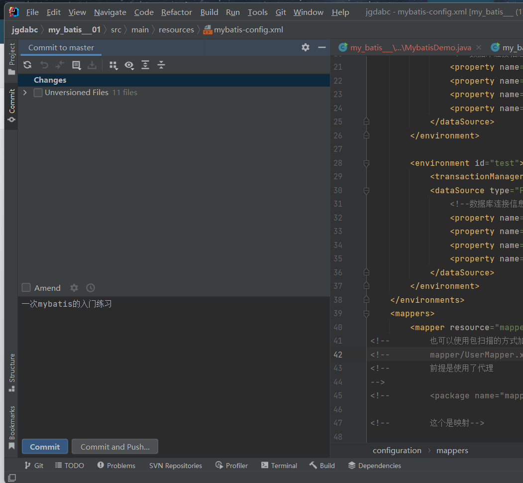Open the Refactor menu
Image resolution: width=523 pixels, height=483 pixels.
pos(177,12)
